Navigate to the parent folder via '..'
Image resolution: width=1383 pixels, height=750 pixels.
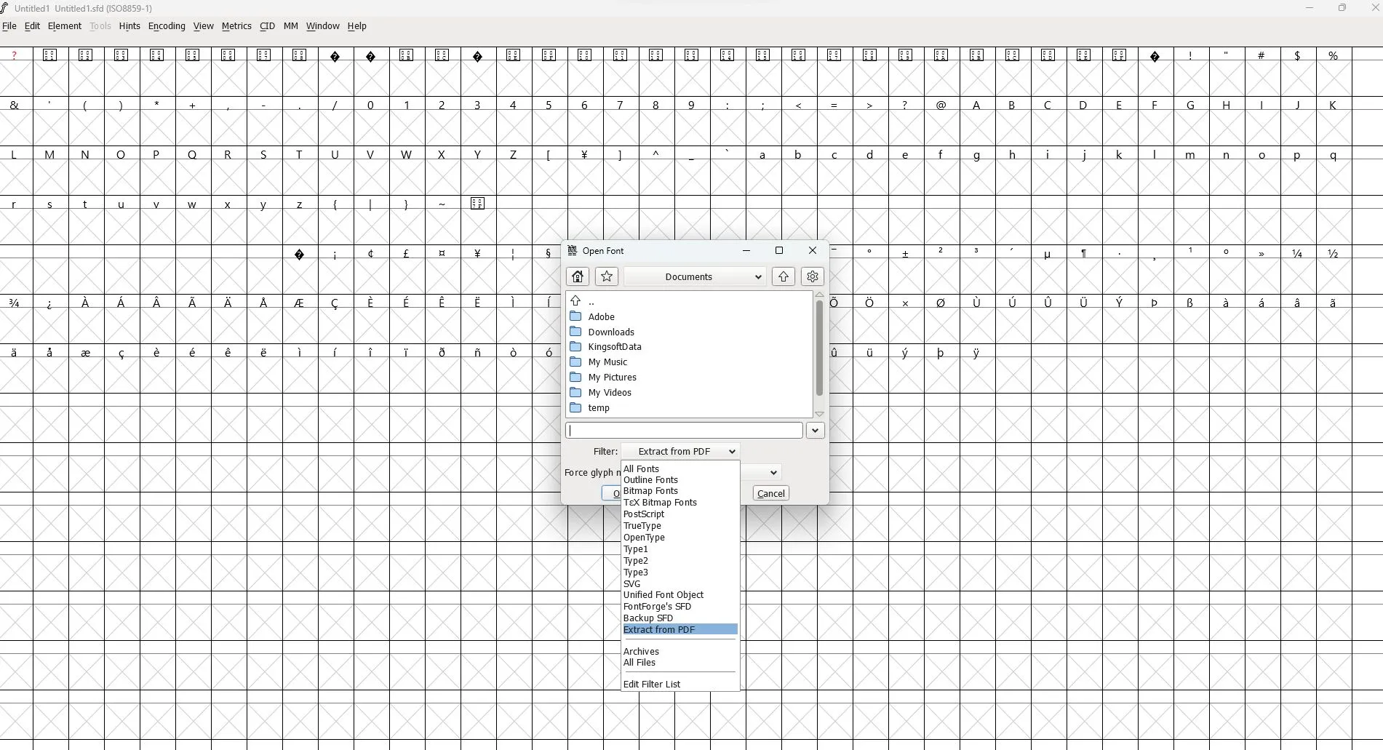(591, 301)
